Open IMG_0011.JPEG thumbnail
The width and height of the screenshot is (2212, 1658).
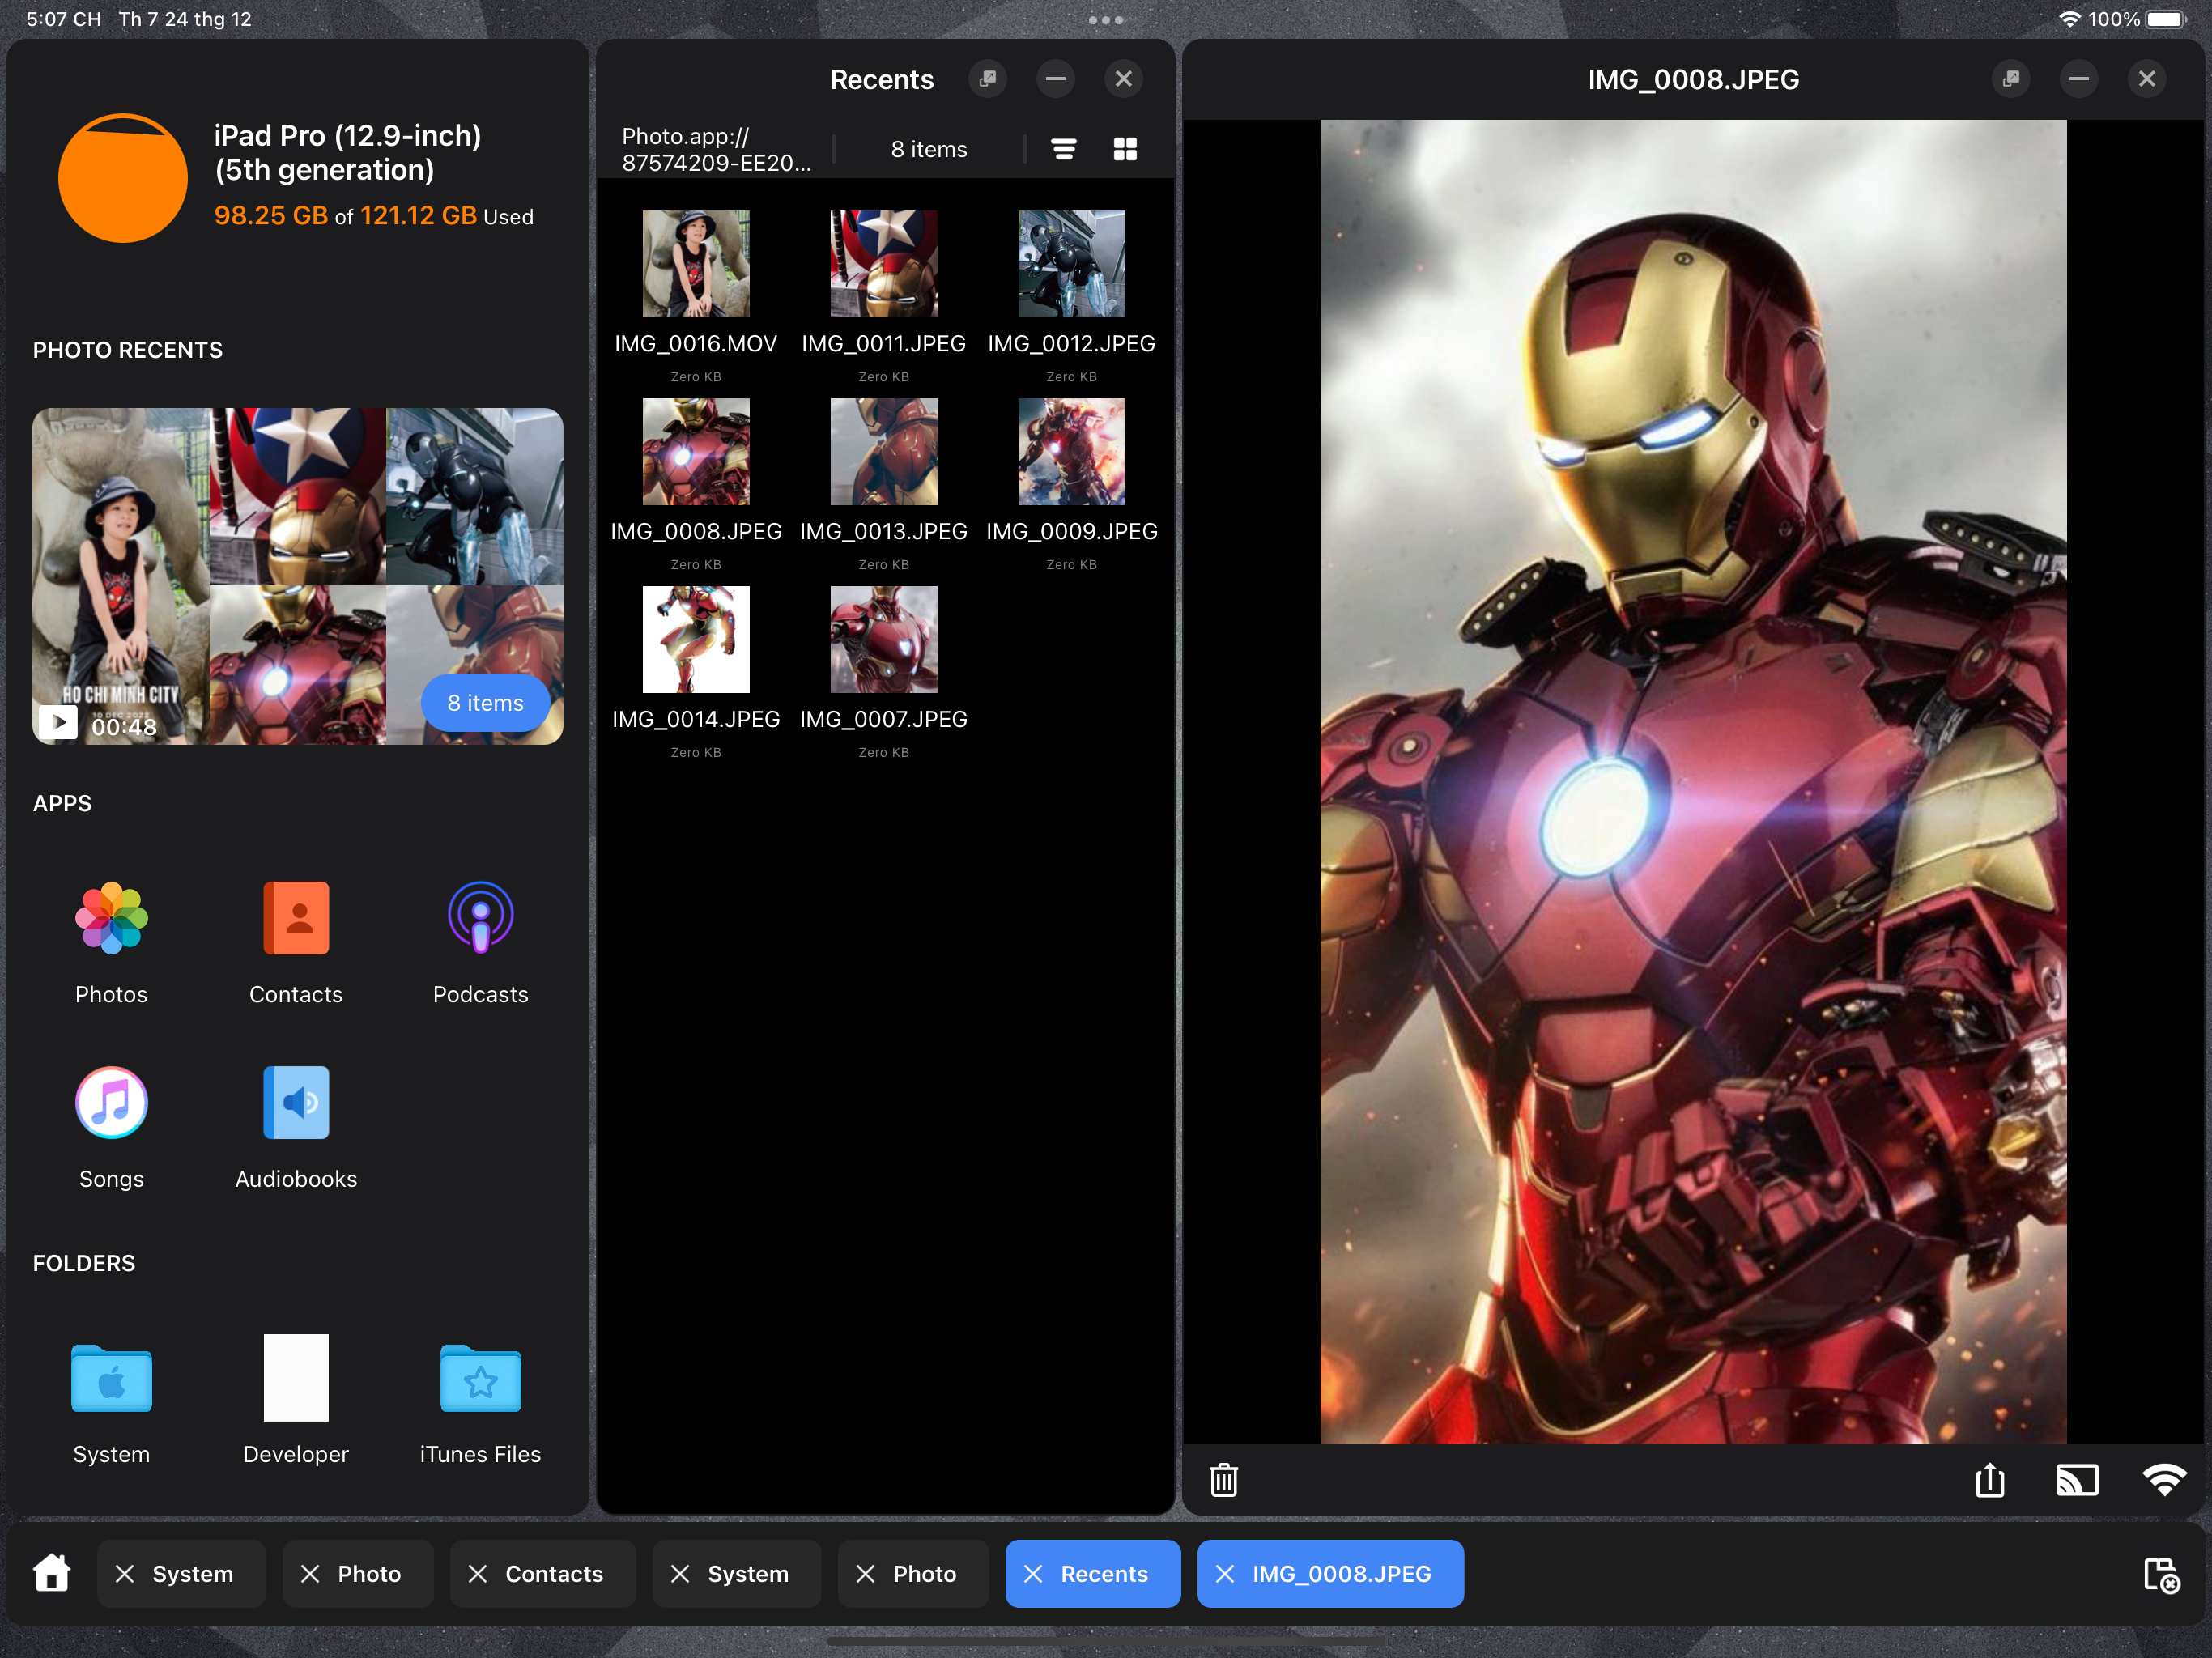884,263
